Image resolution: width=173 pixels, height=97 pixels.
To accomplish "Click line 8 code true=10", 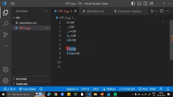I will pyautogui.click(x=73, y=53).
